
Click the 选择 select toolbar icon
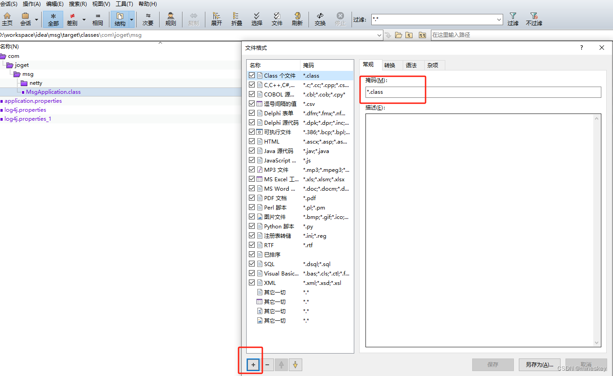point(257,19)
